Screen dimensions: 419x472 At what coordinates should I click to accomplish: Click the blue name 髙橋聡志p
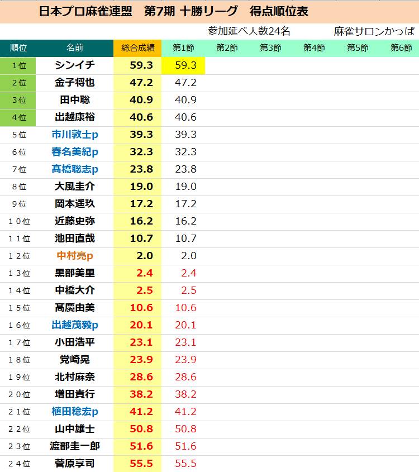coord(75,169)
